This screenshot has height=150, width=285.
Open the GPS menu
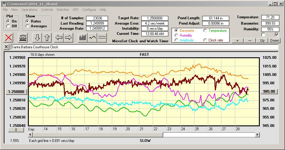[x=76, y=10]
